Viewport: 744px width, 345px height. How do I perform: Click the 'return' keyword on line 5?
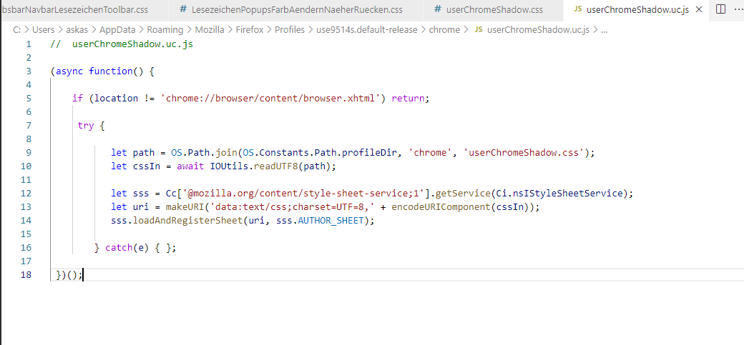pyautogui.click(x=408, y=99)
